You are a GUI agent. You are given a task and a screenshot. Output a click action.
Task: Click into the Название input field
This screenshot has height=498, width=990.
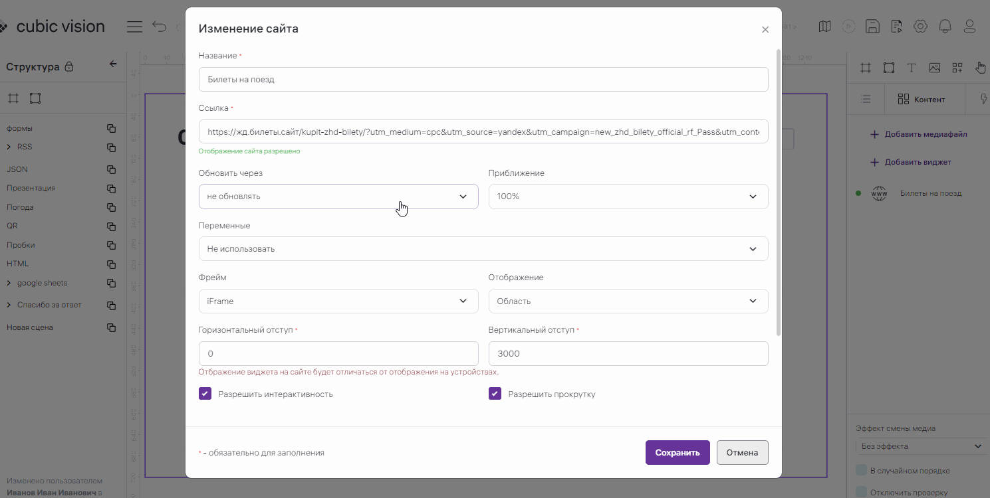click(x=483, y=80)
